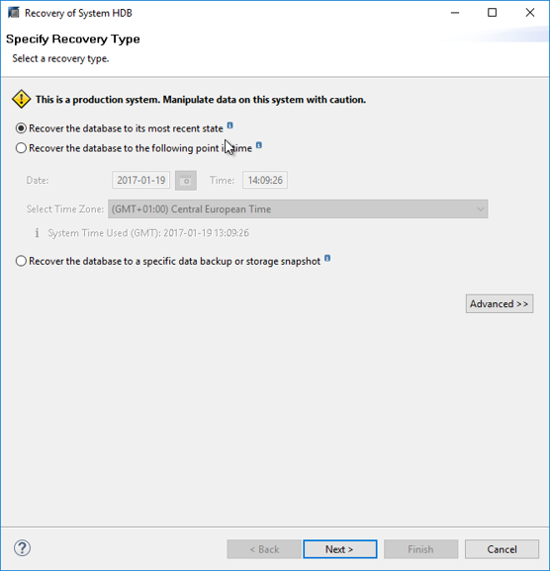Select Recover the database to its most recent state

[21, 128]
